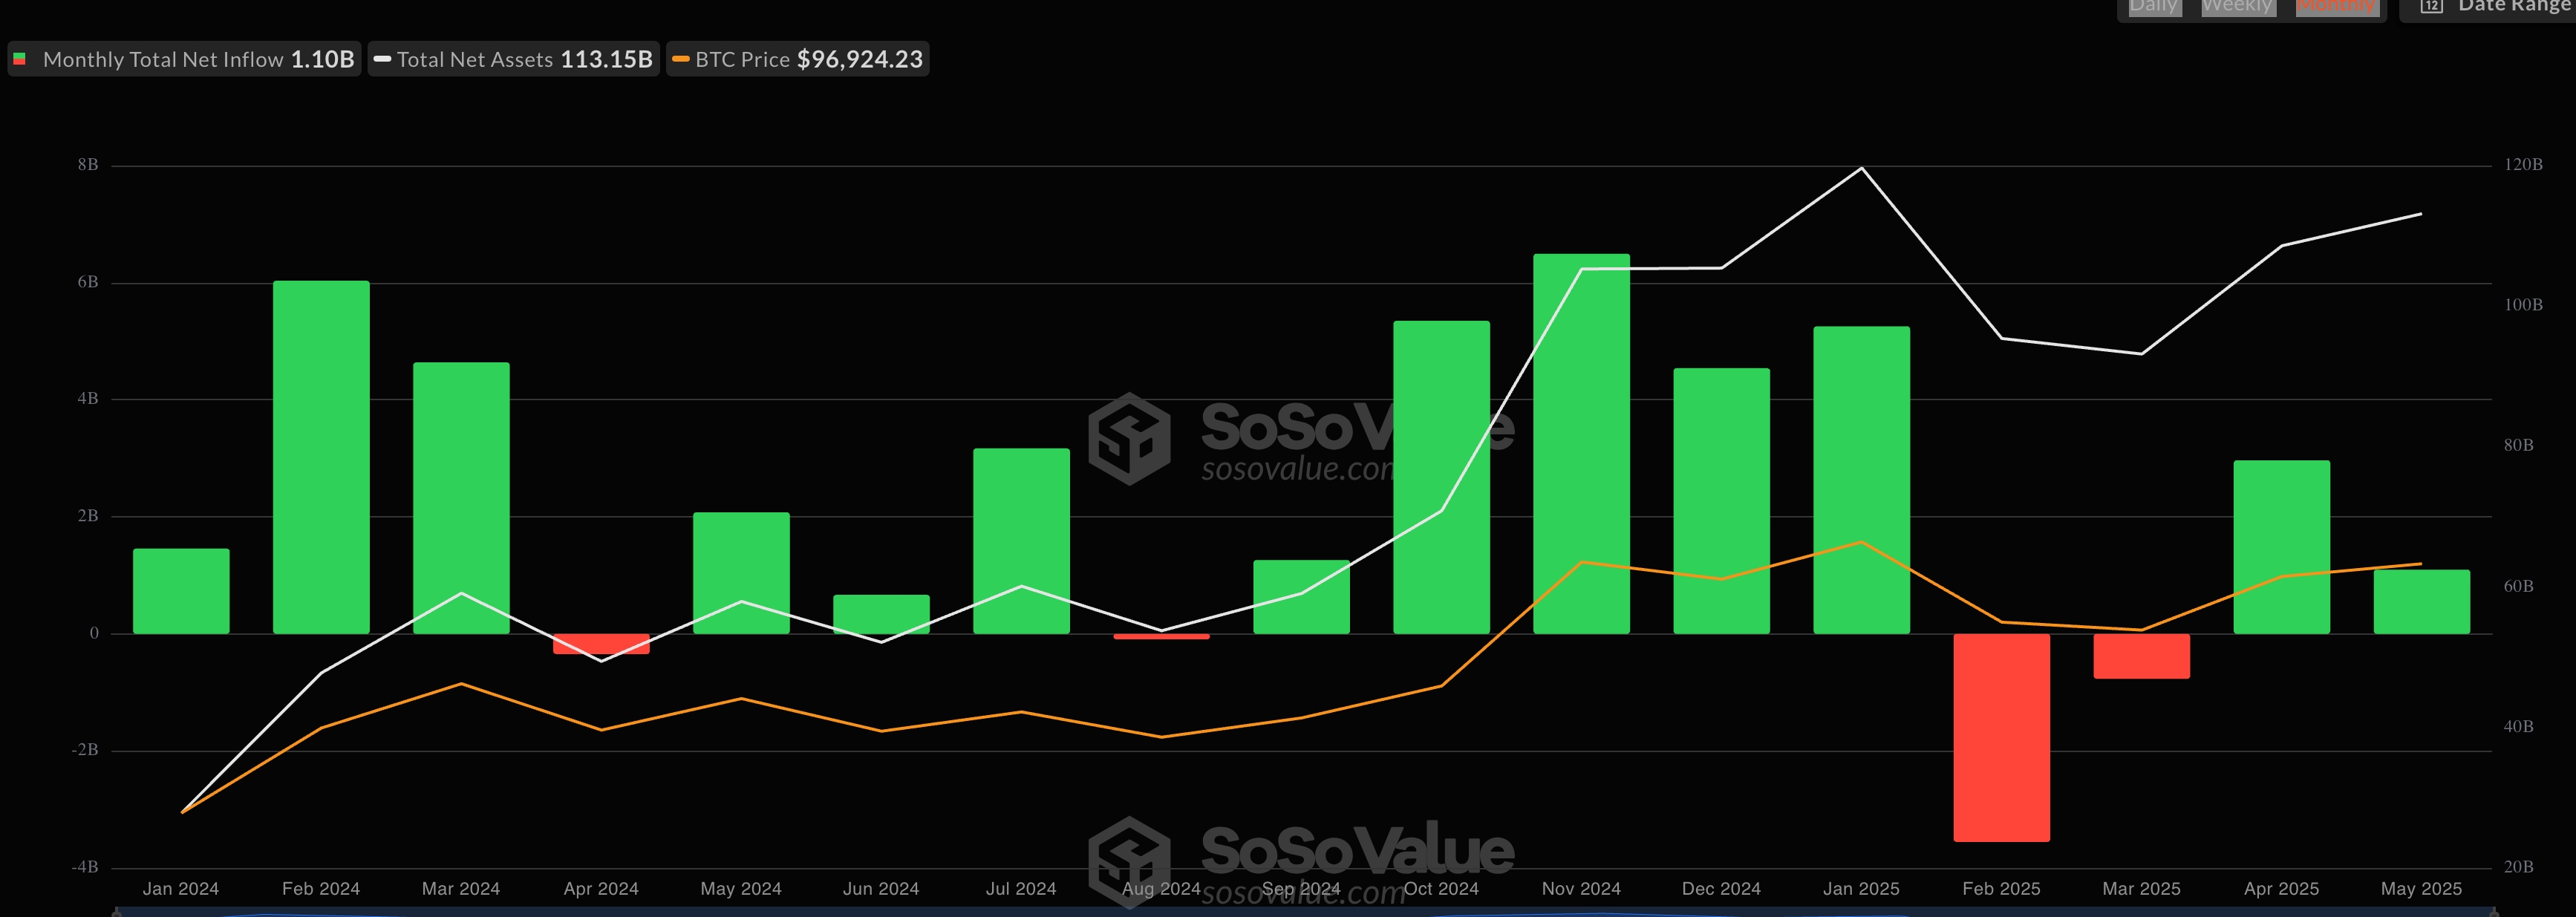This screenshot has height=917, width=2576.
Task: Click the May 2025 axis label
Action: point(2421,888)
